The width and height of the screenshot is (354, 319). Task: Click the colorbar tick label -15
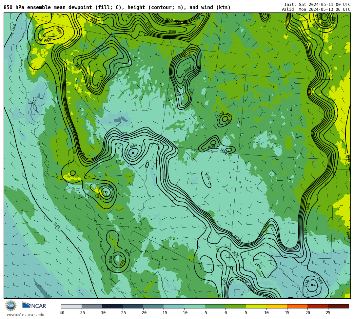(164, 313)
